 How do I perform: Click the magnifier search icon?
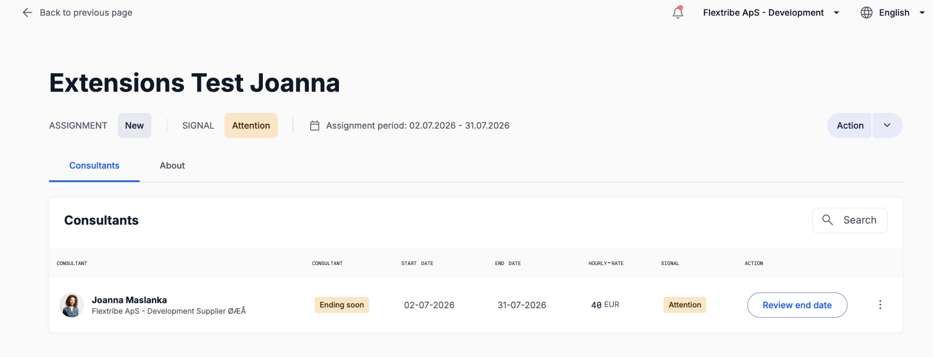tap(827, 220)
